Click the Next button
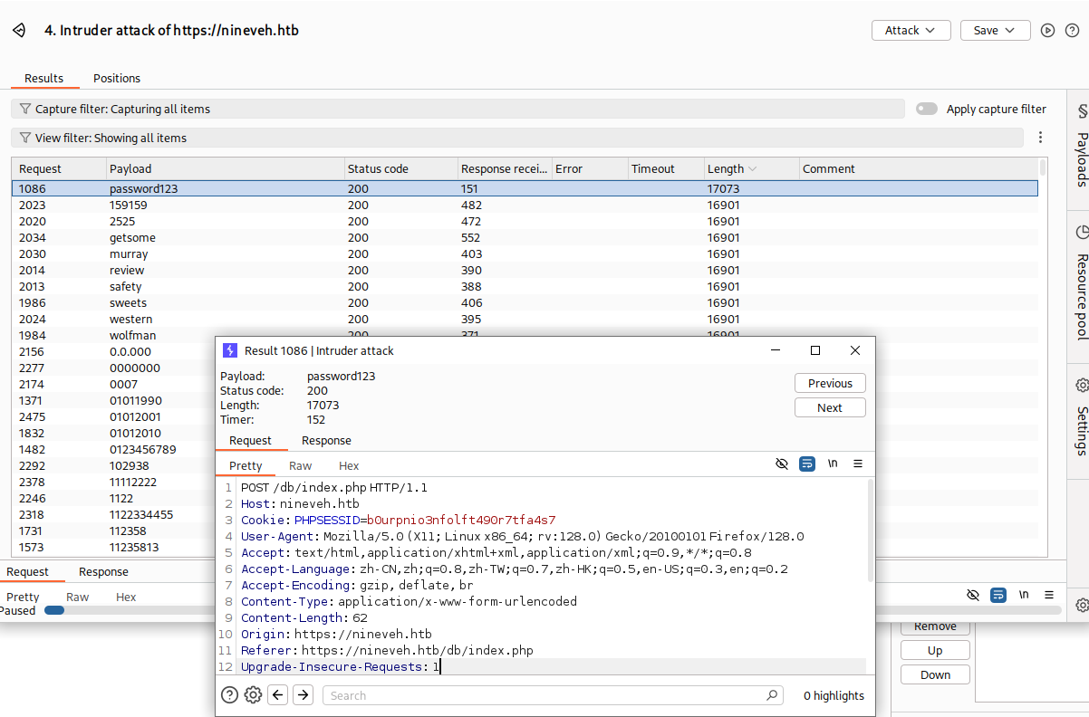The height and width of the screenshot is (717, 1089). click(x=830, y=407)
